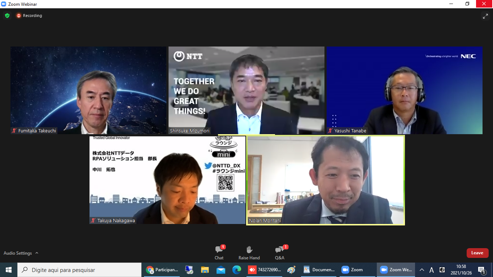Image resolution: width=493 pixels, height=277 pixels.
Task: Open the Mail app in taskbar
Action: [221, 270]
